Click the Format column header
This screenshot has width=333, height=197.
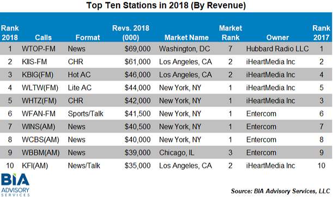click(x=88, y=38)
